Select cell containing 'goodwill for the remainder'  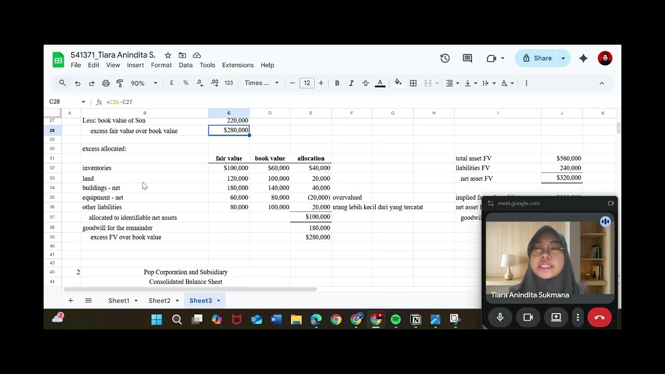pyautogui.click(x=144, y=228)
